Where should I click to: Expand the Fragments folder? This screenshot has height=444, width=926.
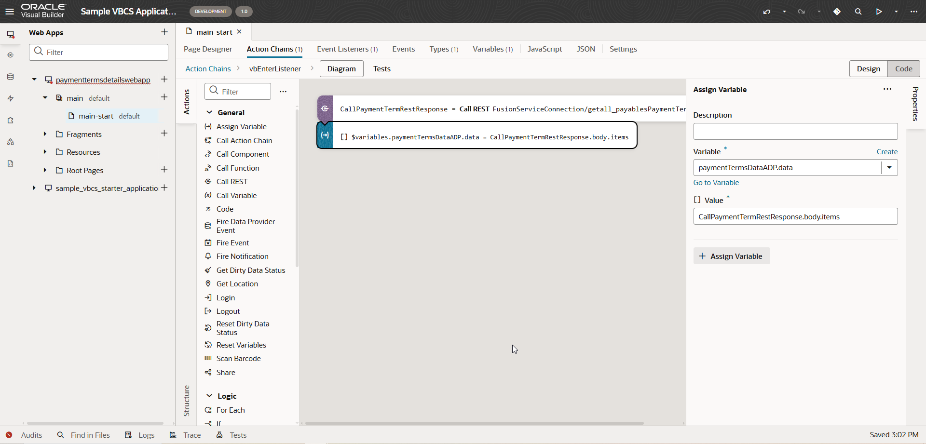pyautogui.click(x=45, y=134)
